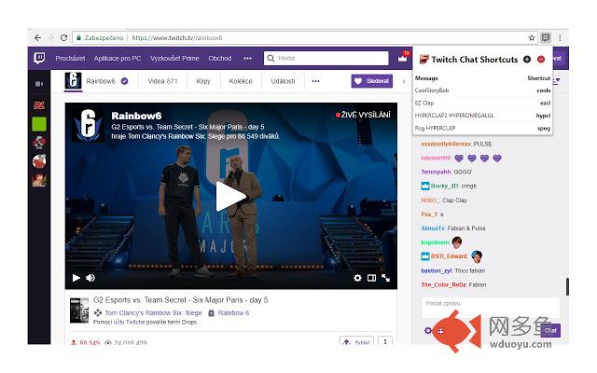Open the three-dot menu beside the share button
This screenshot has width=597, height=373.
(x=385, y=341)
